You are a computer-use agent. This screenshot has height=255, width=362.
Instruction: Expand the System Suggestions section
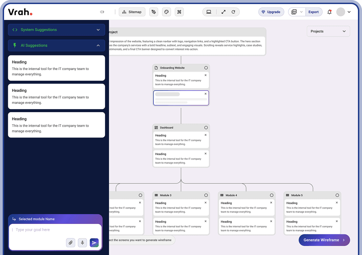tap(56, 30)
